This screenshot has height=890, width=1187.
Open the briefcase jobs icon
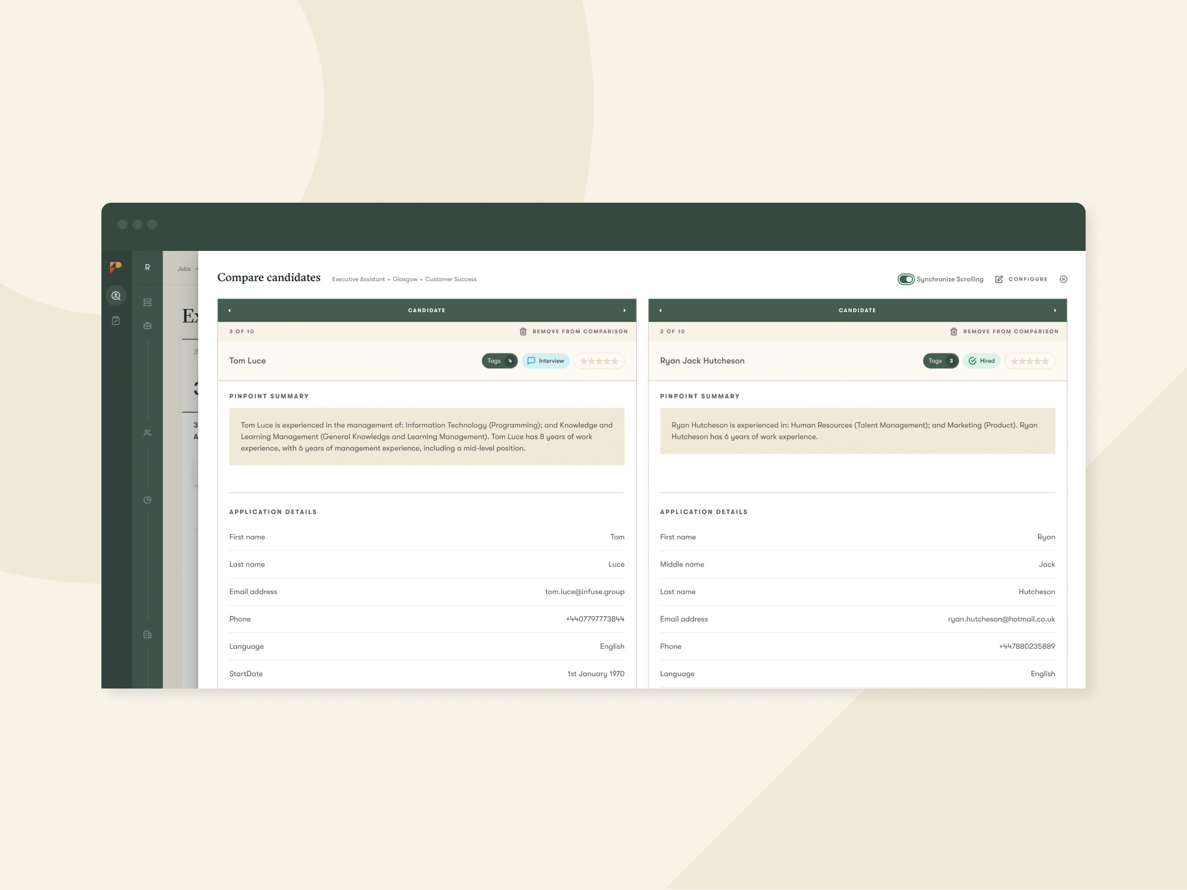[147, 326]
